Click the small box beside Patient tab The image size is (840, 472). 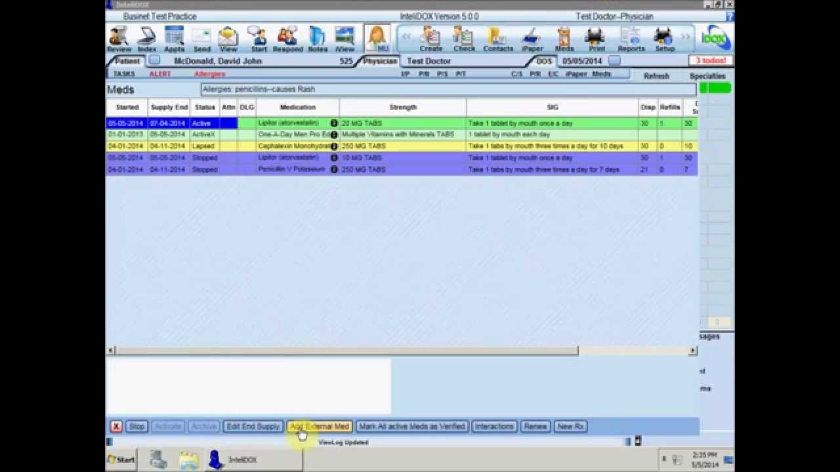coord(154,60)
